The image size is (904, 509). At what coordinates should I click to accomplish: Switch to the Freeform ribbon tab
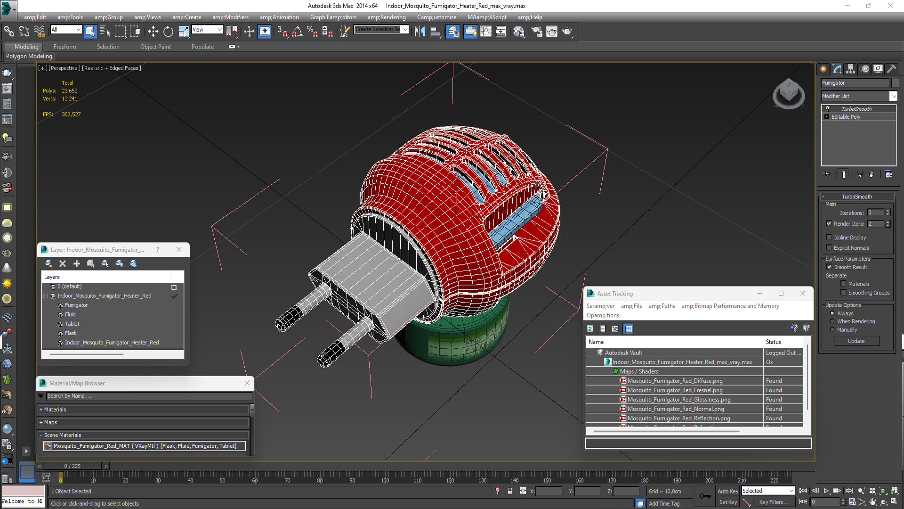(65, 47)
